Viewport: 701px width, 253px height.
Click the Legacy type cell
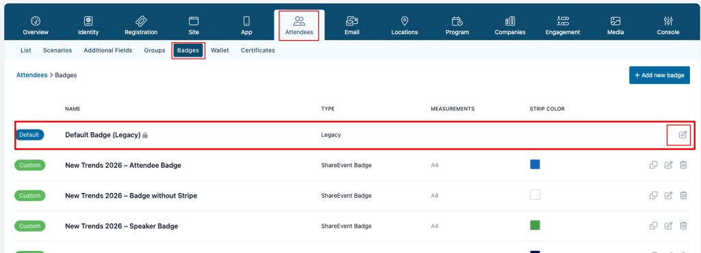(x=331, y=134)
